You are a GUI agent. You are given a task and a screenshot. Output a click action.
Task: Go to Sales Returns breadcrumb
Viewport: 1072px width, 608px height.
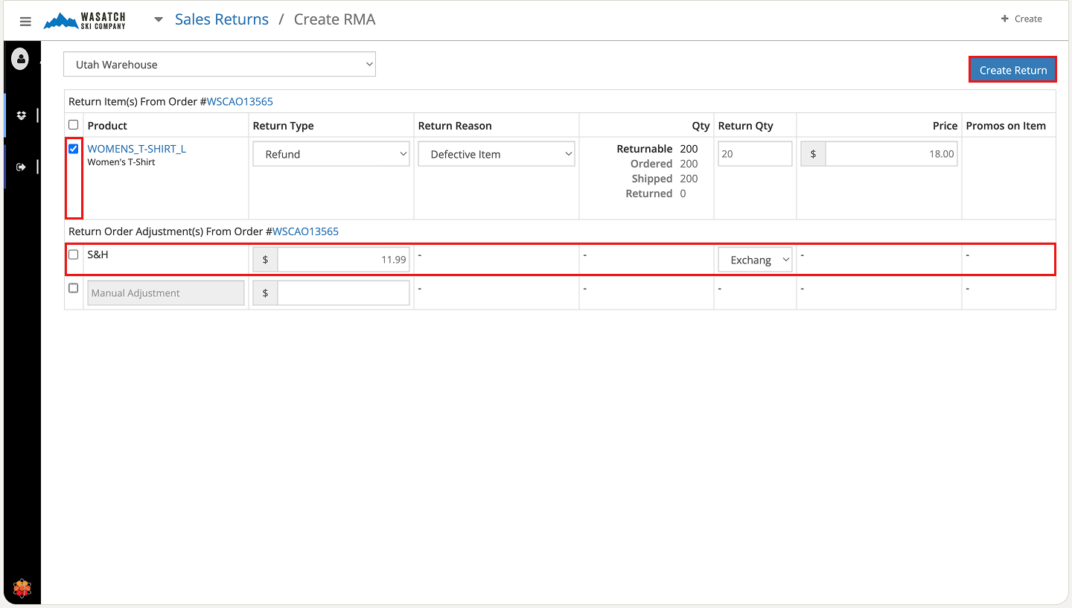221,20
